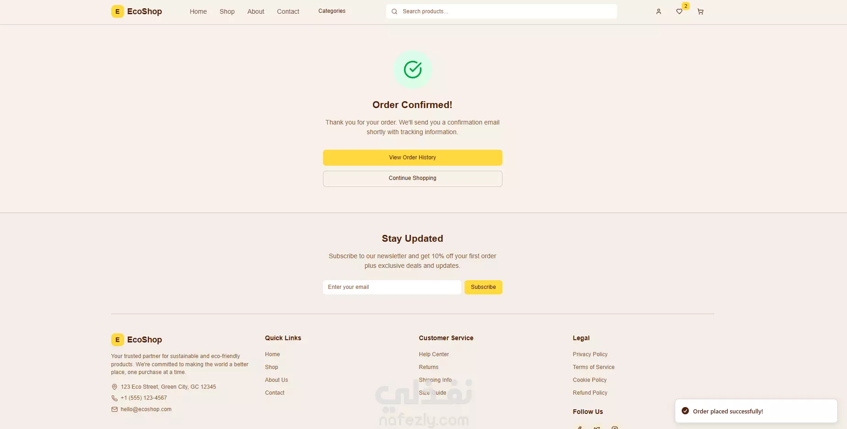Focus the Search products field
Image resolution: width=847 pixels, height=429 pixels.
[x=502, y=11]
